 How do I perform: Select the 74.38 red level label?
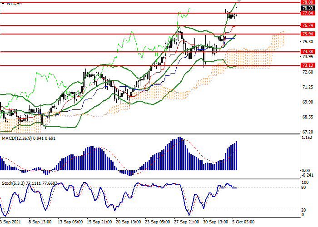[x=308, y=51]
